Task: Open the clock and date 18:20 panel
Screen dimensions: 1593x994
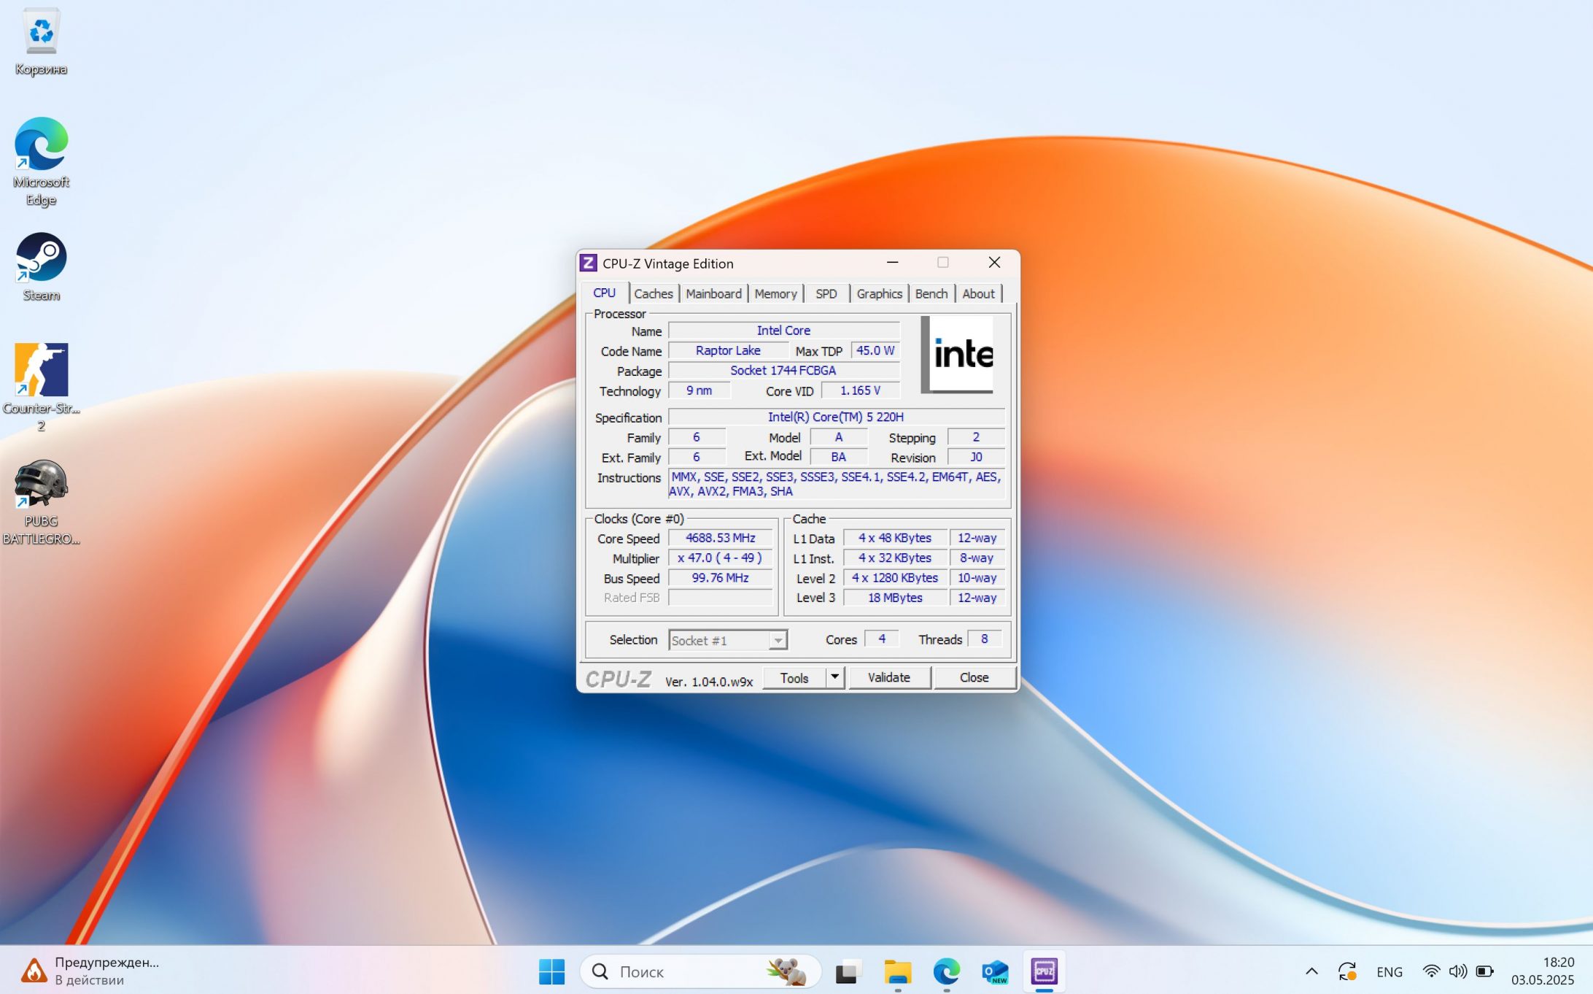Action: 1543,971
